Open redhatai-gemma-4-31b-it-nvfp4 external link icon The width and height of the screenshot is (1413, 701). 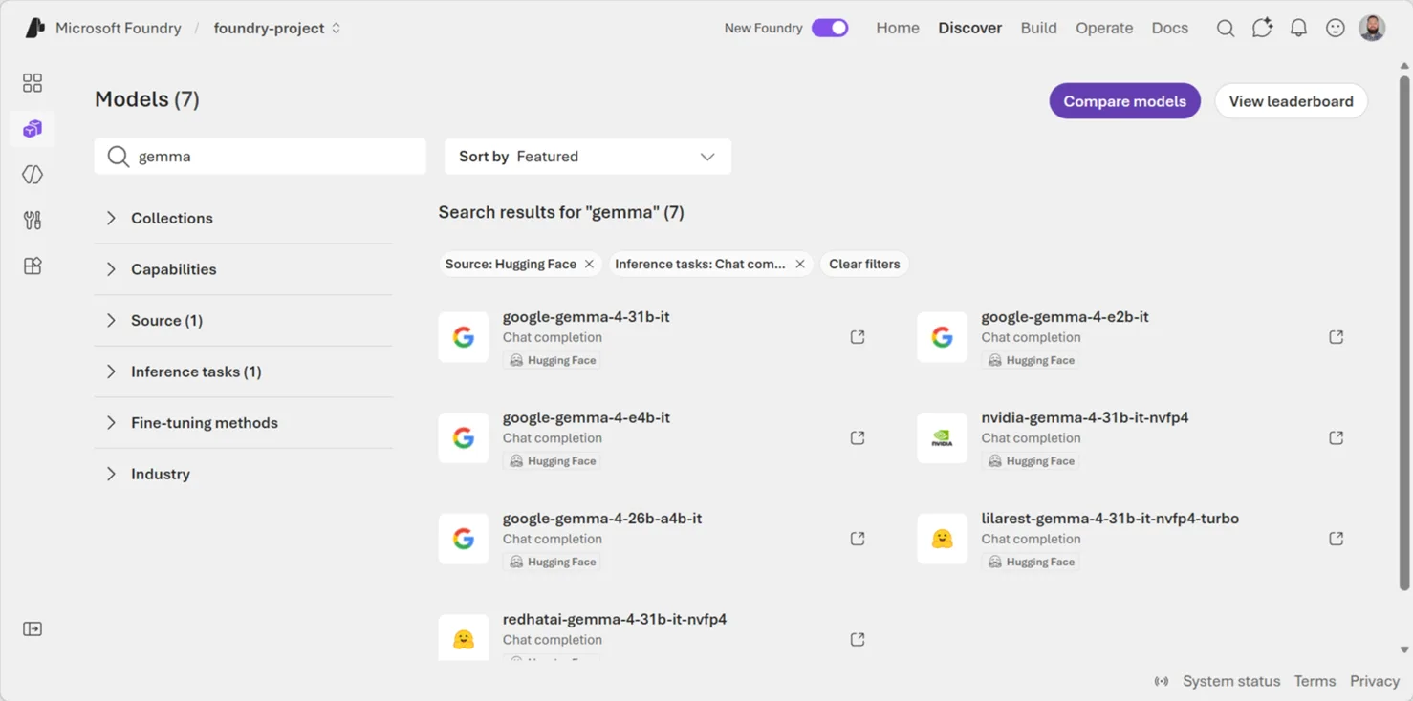858,640
